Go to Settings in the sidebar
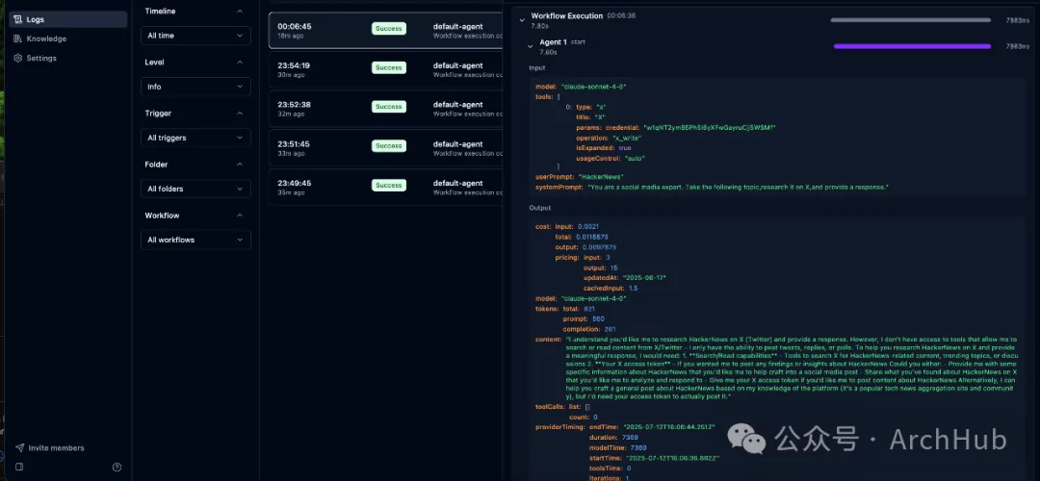This screenshot has width=1040, height=481. (41, 58)
